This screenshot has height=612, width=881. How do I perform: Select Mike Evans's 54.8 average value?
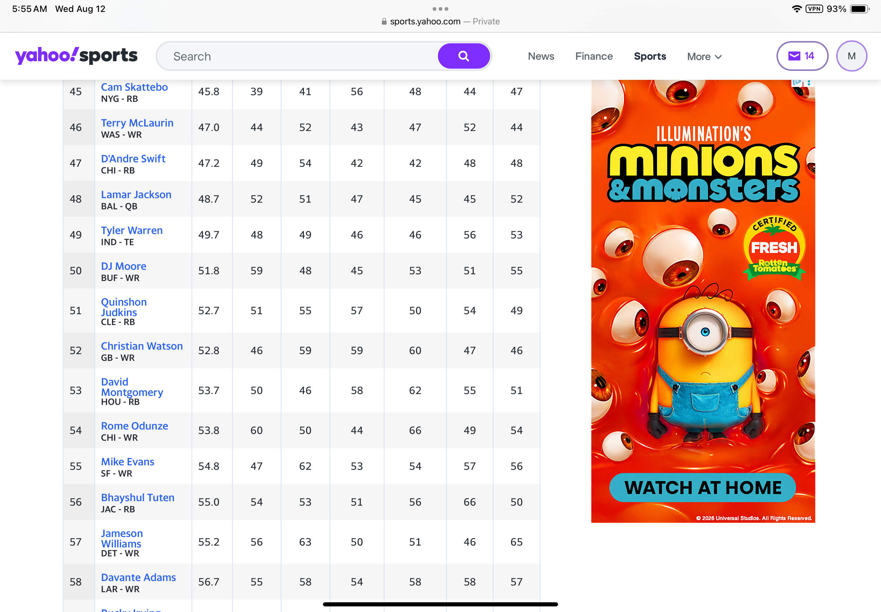[209, 466]
